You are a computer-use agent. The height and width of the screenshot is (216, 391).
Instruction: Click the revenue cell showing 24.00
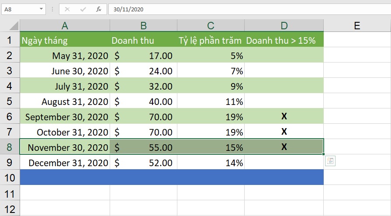143,70
